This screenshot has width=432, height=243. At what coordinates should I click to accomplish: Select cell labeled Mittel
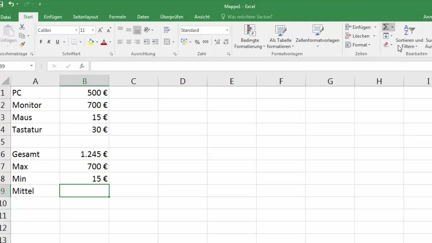point(35,191)
